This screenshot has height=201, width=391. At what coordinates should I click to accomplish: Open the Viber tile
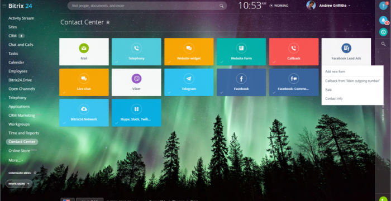(x=136, y=82)
